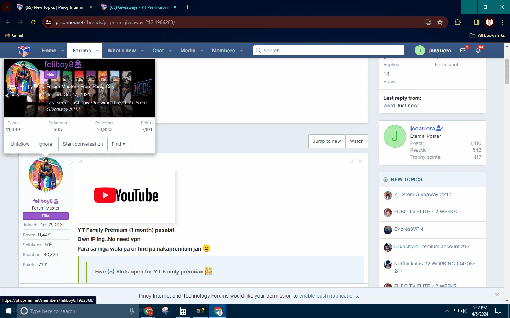Toggle the browser side panel icon
Viewport: 510px width, 318px height.
[x=476, y=22]
